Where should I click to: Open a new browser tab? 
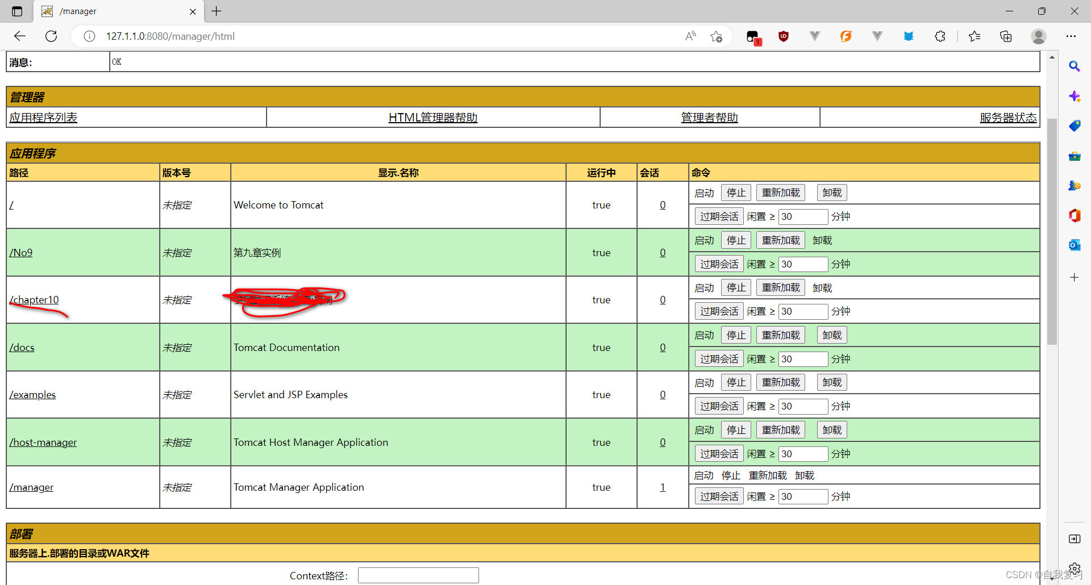point(216,11)
